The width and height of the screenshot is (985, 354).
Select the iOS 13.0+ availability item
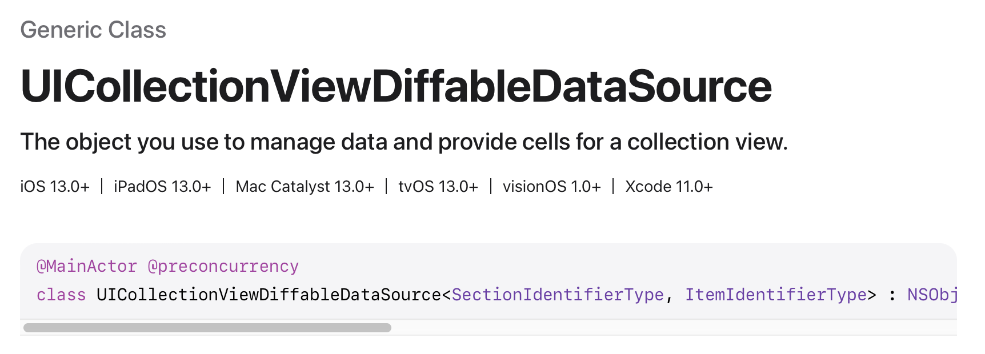pos(55,187)
